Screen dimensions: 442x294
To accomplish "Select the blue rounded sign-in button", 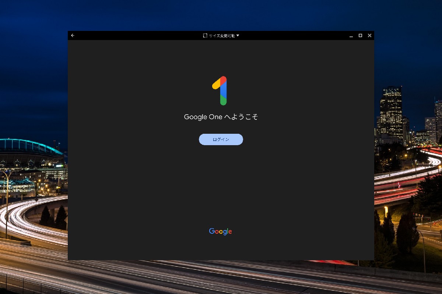I will point(221,139).
